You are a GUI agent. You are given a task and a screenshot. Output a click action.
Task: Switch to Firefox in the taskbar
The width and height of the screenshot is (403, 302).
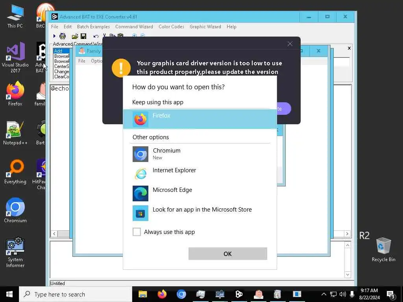pyautogui.click(x=162, y=294)
